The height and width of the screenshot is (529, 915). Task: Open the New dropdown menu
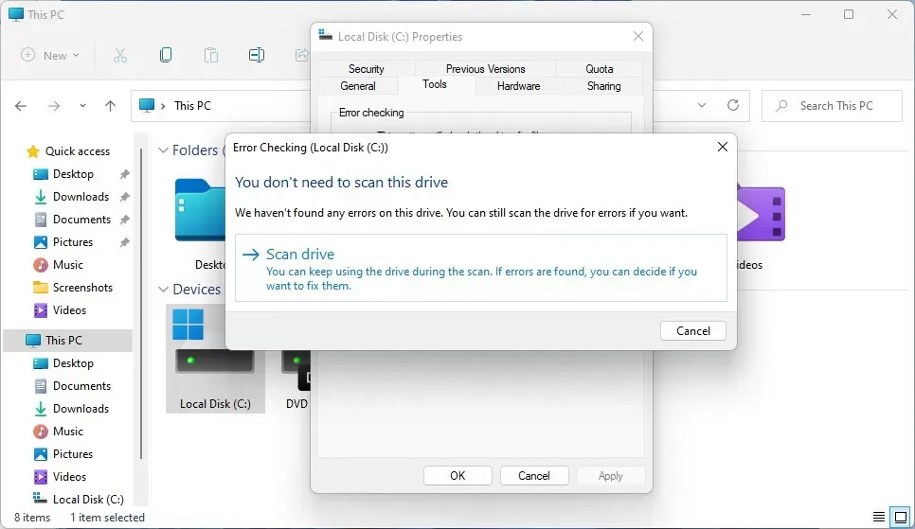(x=51, y=55)
